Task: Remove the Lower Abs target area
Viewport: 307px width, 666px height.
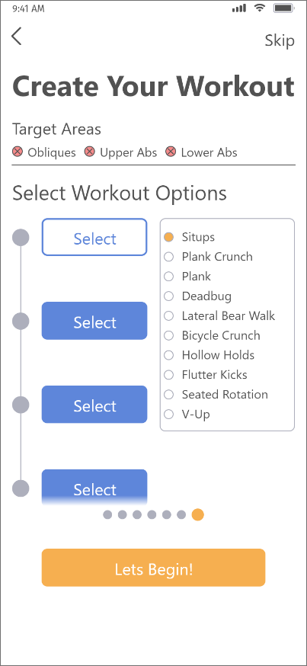Action: (x=171, y=152)
